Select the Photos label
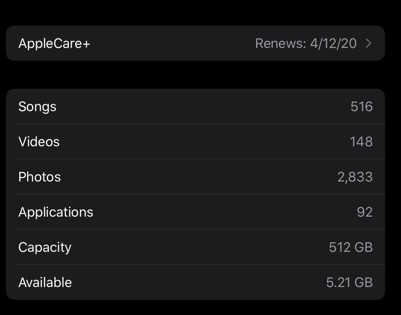This screenshot has width=401, height=315. [40, 177]
